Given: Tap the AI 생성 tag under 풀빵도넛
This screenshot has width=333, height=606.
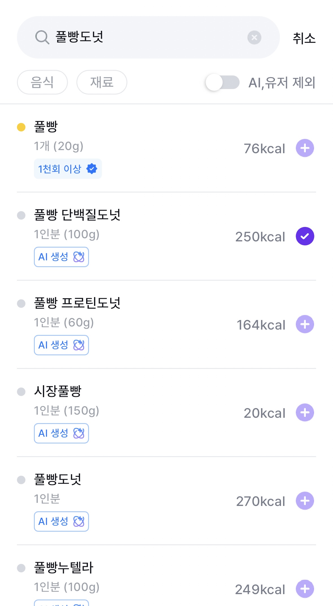Looking at the screenshot, I should click(61, 521).
